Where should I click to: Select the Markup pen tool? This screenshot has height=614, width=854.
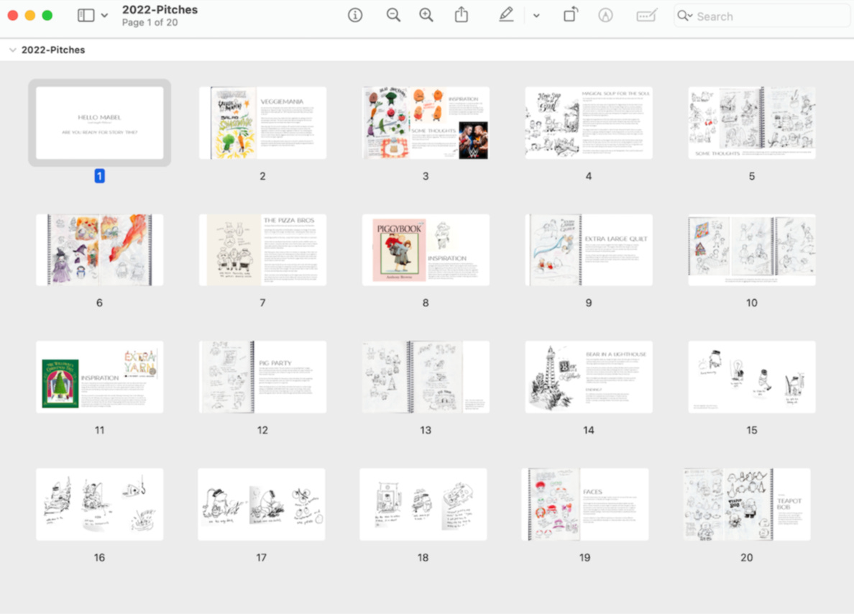tap(506, 14)
